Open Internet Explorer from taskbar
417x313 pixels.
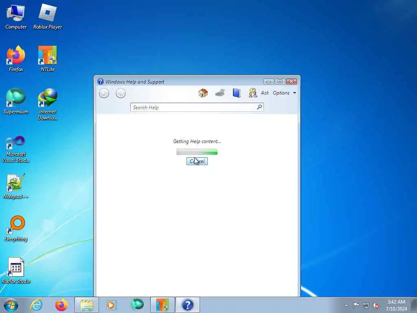click(36, 305)
